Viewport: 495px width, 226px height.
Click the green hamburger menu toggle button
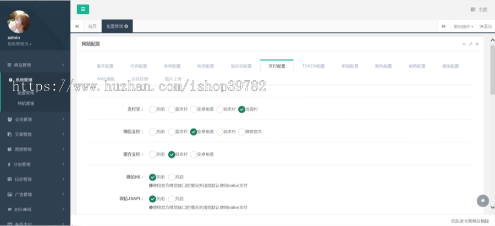pos(82,9)
